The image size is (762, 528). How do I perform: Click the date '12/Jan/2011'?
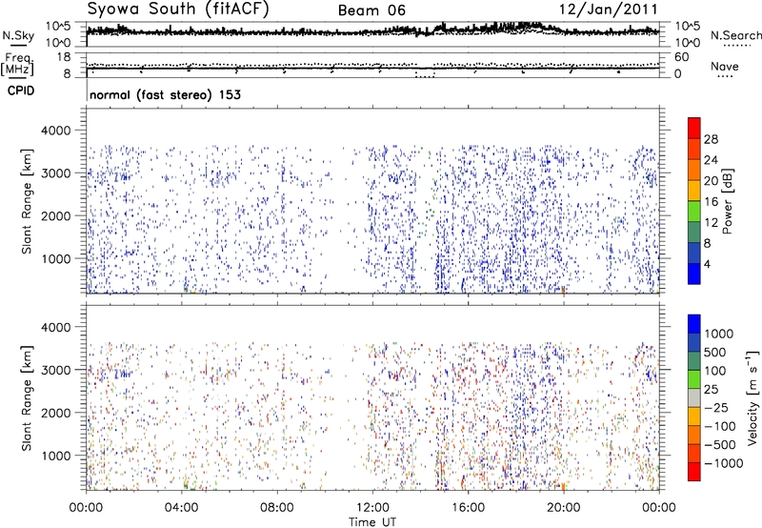click(x=608, y=10)
